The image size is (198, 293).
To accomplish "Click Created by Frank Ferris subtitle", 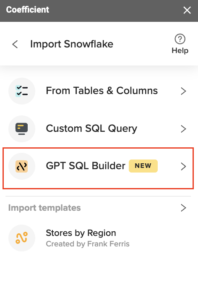I will coord(88,244).
